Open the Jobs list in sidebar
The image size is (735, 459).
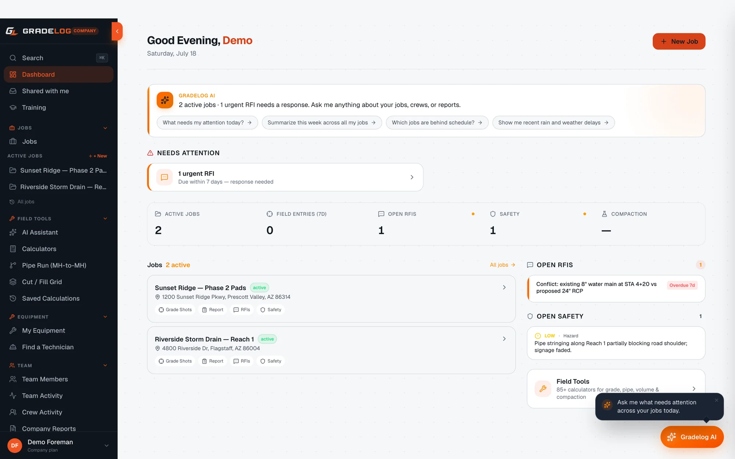[x=59, y=141]
